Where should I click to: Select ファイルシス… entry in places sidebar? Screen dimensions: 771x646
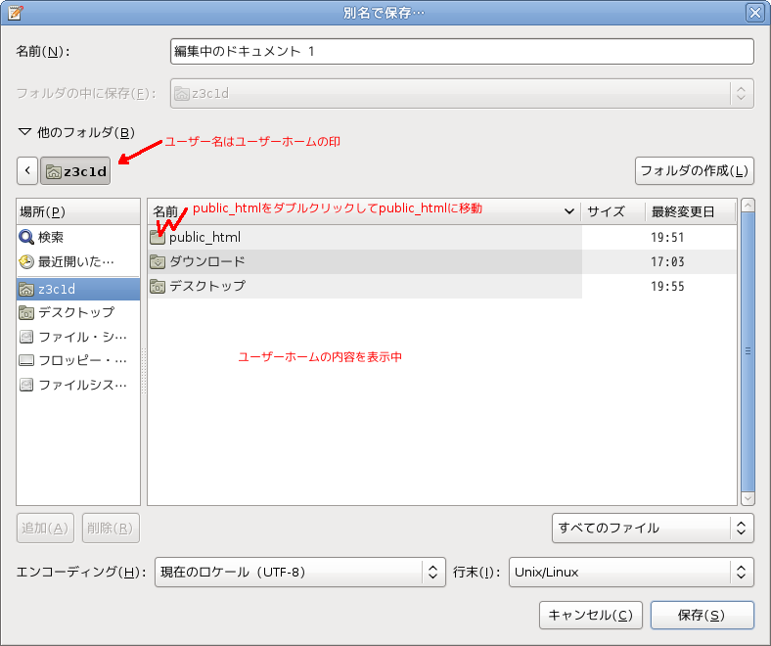(x=78, y=385)
